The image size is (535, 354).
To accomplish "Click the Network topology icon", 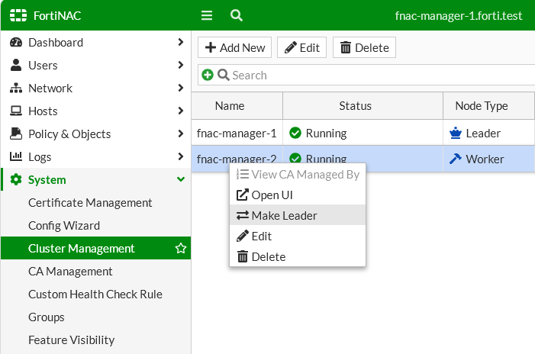I will click(x=16, y=88).
